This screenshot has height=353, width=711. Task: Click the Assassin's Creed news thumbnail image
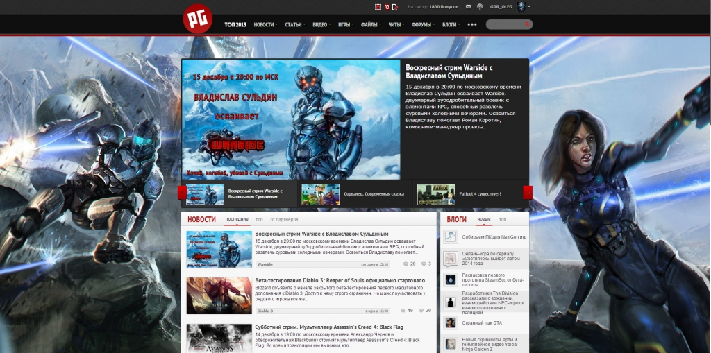219,338
